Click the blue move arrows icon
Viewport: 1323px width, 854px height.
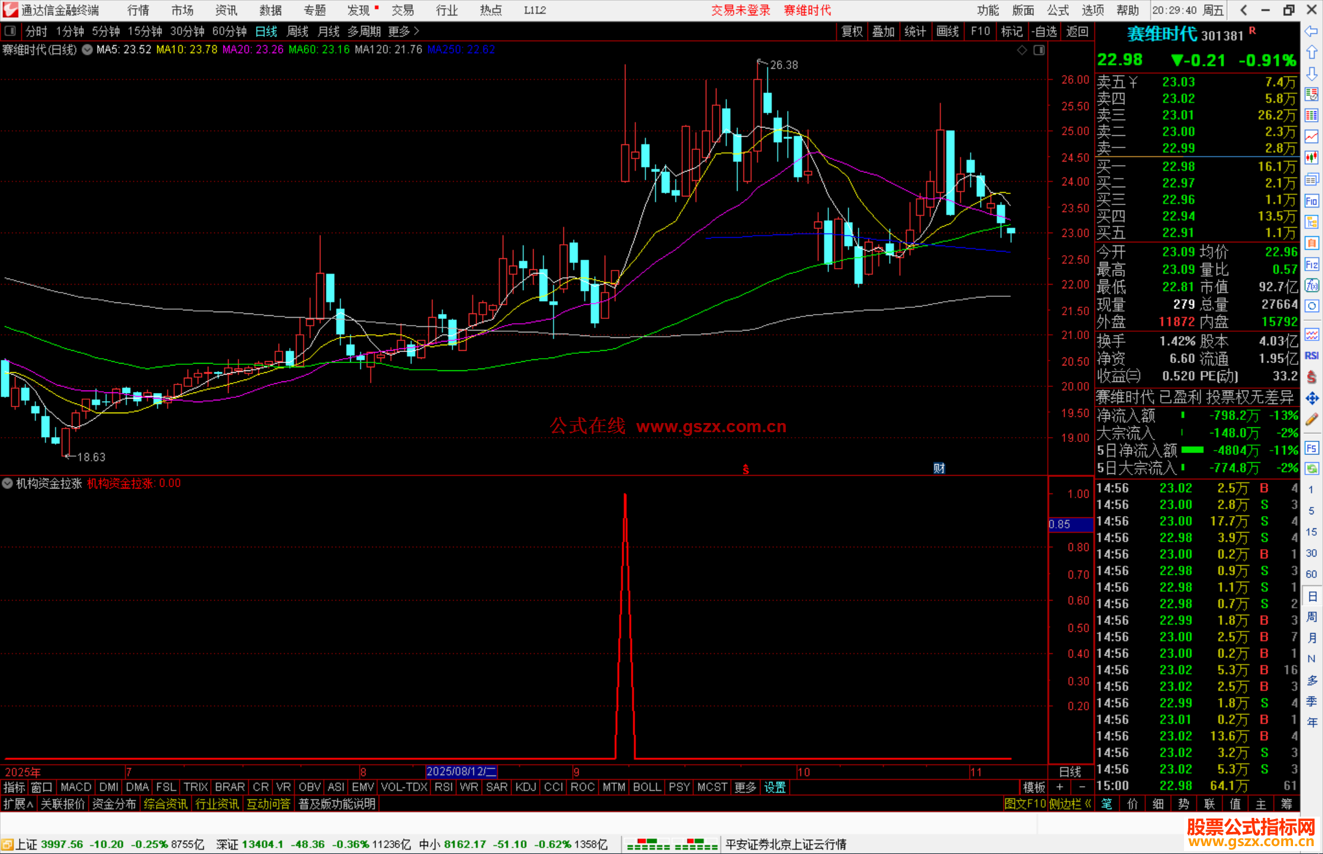click(x=1311, y=399)
